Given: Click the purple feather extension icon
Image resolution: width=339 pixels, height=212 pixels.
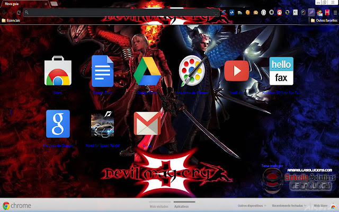Looking at the screenshot, I should pos(311,12).
